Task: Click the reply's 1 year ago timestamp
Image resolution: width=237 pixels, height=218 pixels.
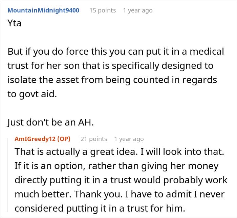Action: coord(129,139)
